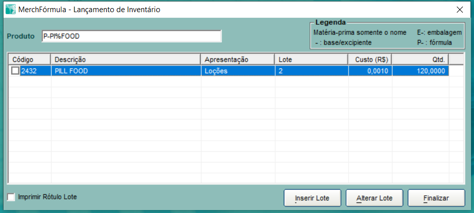Select the Loções presentation cell
This screenshot has height=213, width=474.
[x=238, y=71]
